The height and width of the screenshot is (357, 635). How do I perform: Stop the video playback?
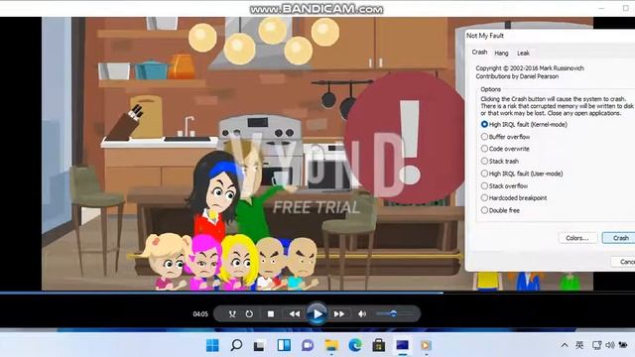[271, 313]
